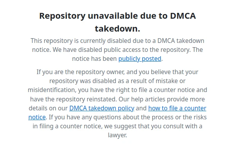Screen dimensions: 240x156
Task: Open the publicly posted notice link
Action: (140, 59)
